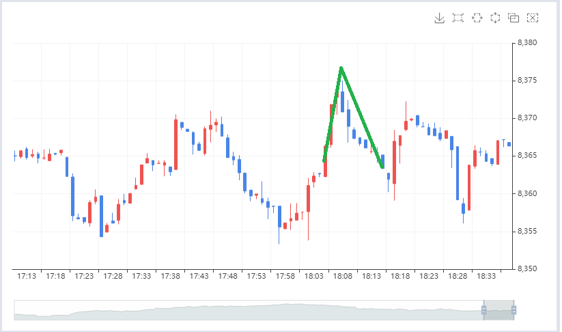Screen dimensions: 562x332
Task: Download the chart as an image
Action: [439, 18]
